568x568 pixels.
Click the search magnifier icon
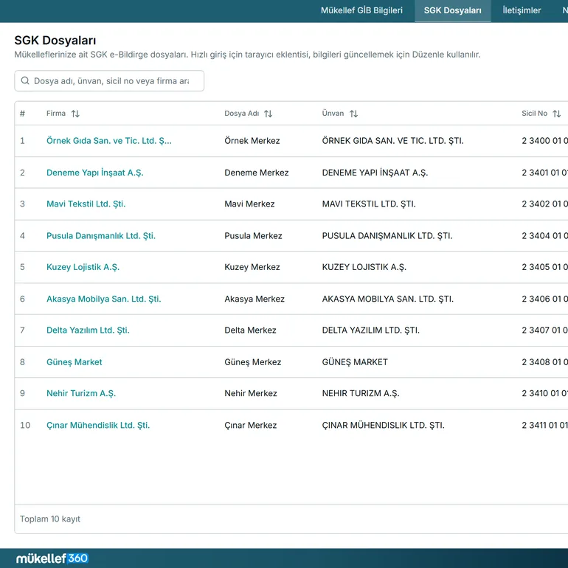coord(25,80)
